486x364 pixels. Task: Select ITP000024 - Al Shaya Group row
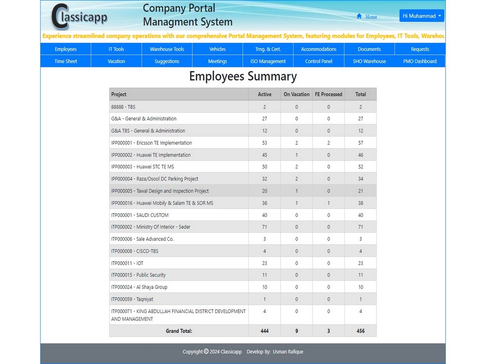pos(243,287)
